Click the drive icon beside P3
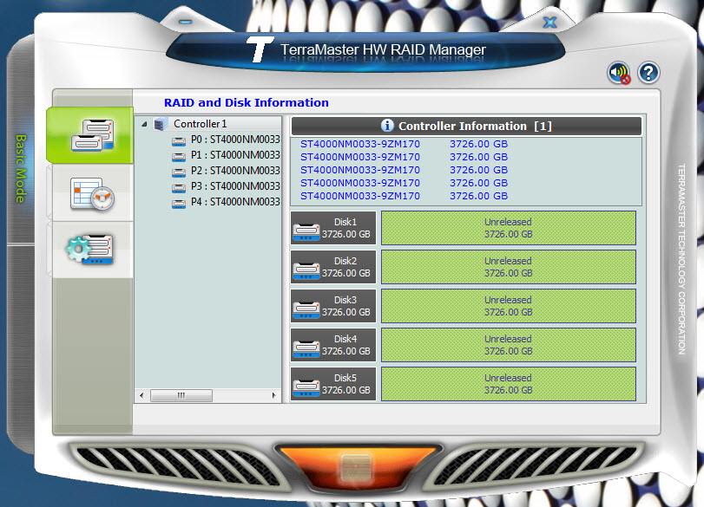 pos(179,188)
